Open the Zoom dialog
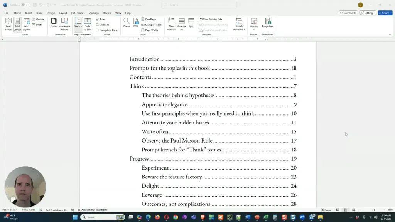The width and height of the screenshot is (395, 222). [x=127, y=23]
